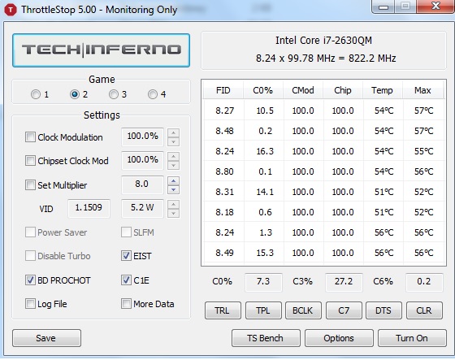Click the C6% 0.2 value box
The image size is (455, 360).
424,282
